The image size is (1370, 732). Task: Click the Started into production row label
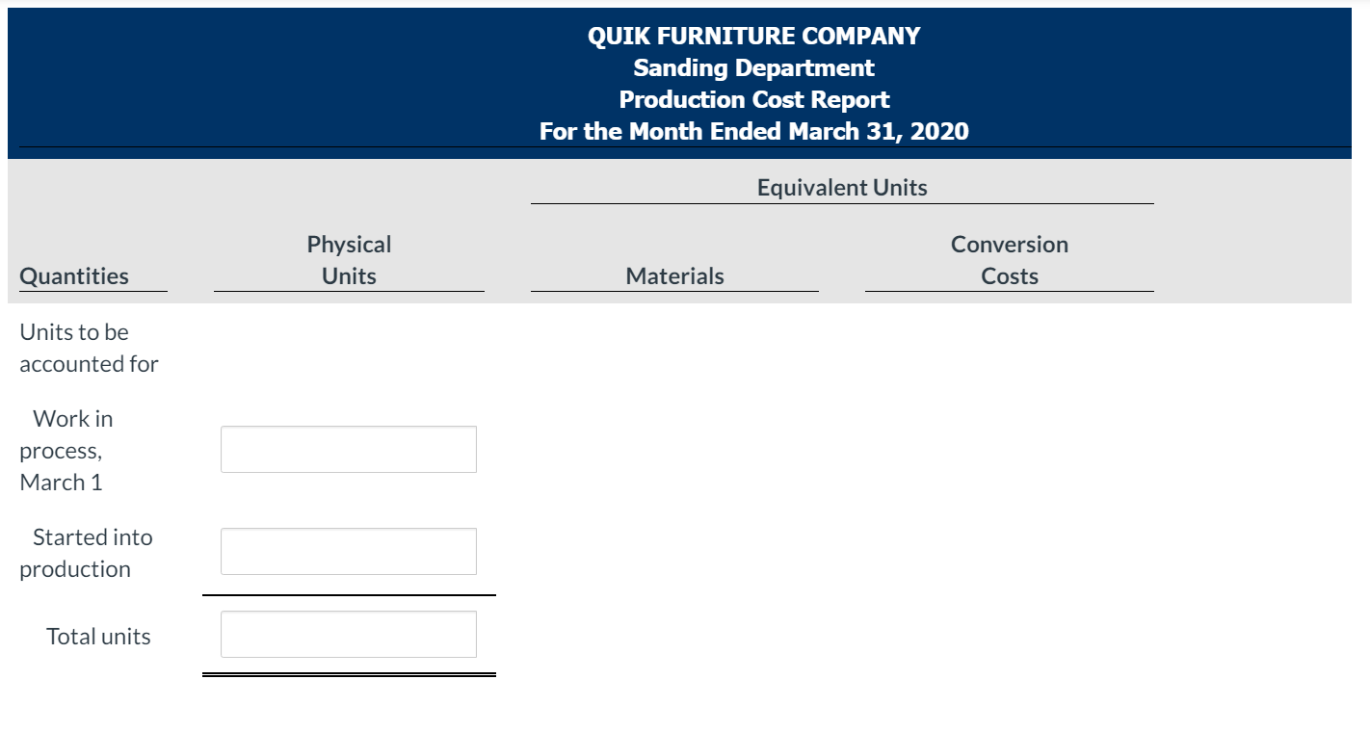pyautogui.click(x=92, y=553)
